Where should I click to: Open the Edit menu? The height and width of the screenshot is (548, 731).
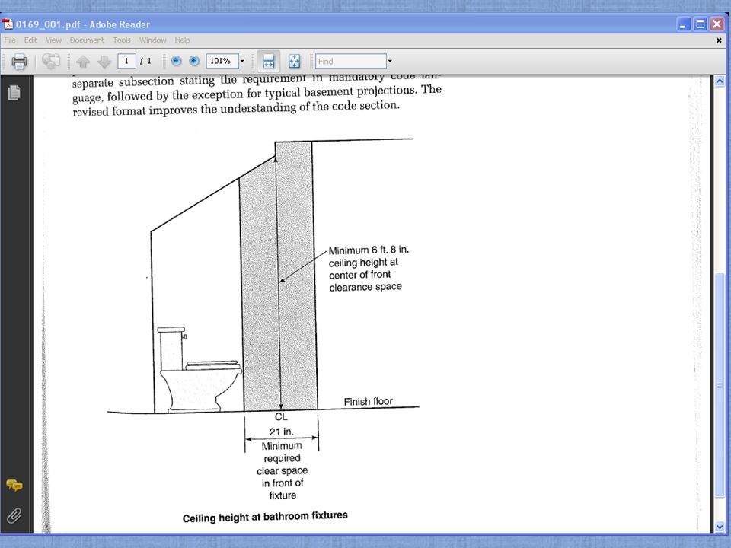[x=30, y=40]
